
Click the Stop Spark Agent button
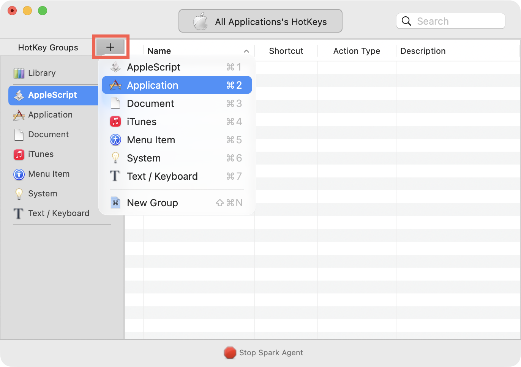coord(264,353)
